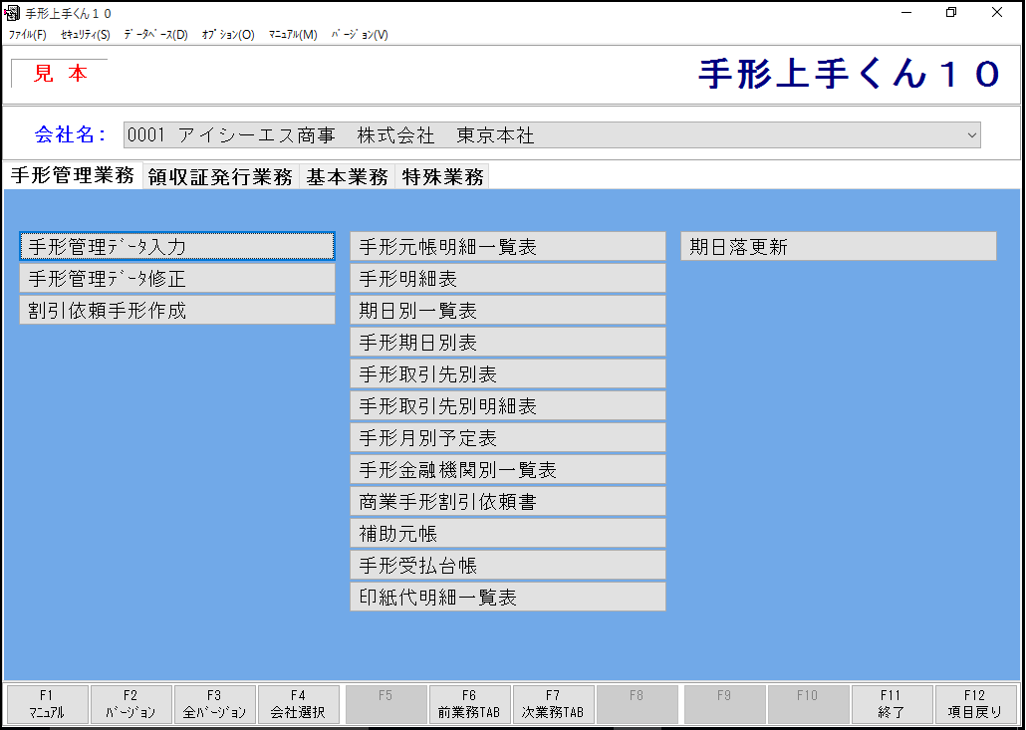1026x730 pixels.
Task: Open the ファイル(F) menu
Action: (28, 35)
